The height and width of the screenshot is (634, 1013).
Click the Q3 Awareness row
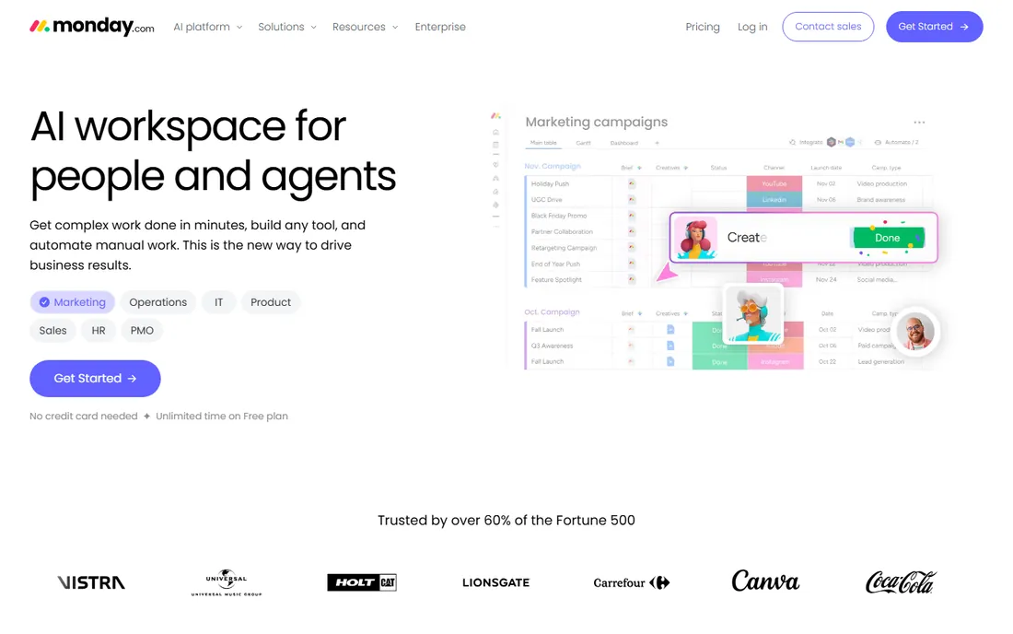[728, 346]
